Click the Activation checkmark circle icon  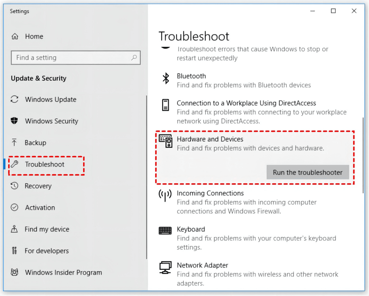click(15, 207)
